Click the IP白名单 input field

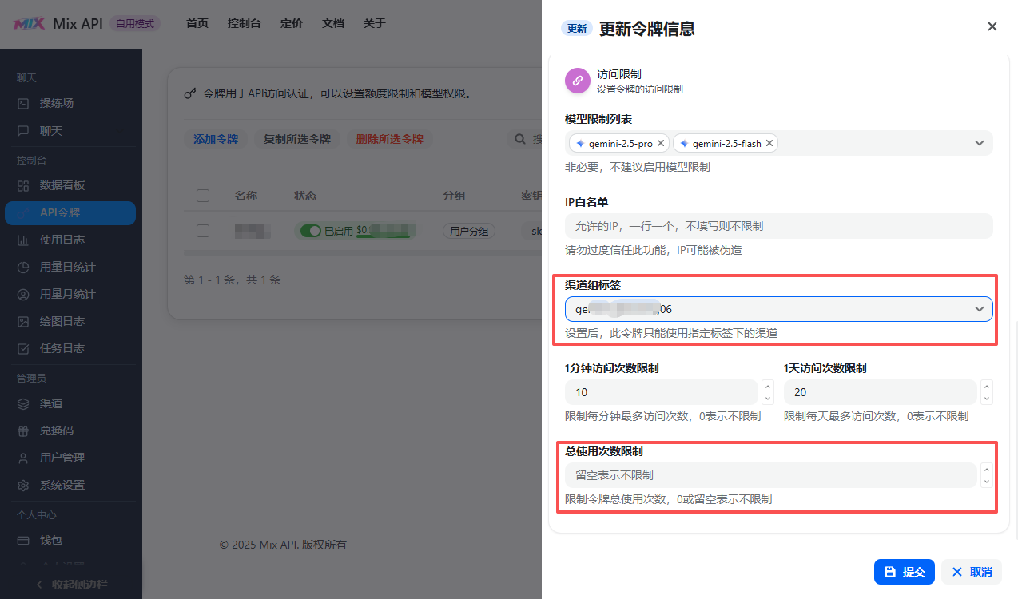coord(777,226)
